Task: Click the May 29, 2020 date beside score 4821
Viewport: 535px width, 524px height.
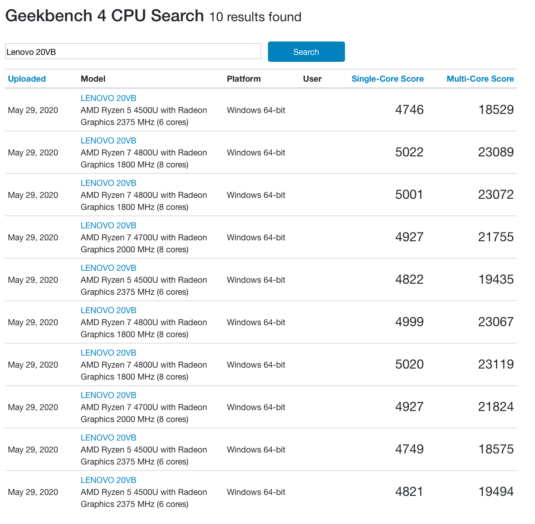Action: 33,492
